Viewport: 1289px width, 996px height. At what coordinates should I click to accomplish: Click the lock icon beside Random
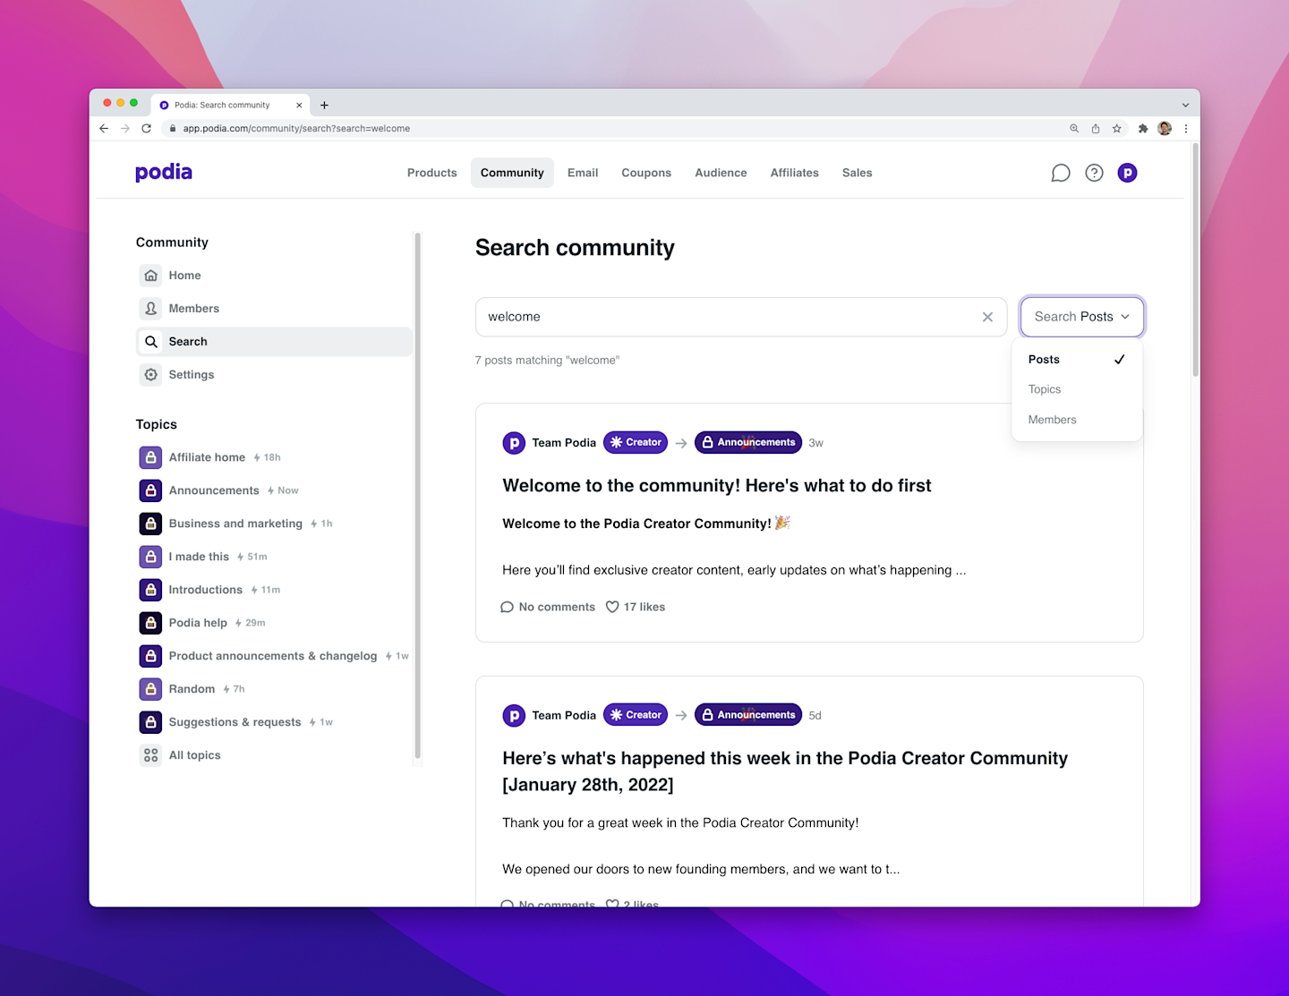pyautogui.click(x=150, y=689)
